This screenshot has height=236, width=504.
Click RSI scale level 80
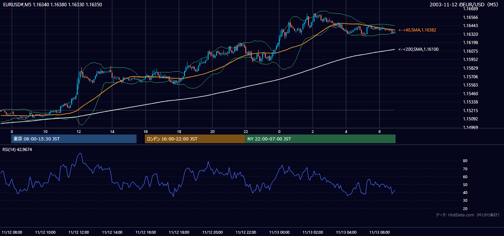click(x=465, y=161)
